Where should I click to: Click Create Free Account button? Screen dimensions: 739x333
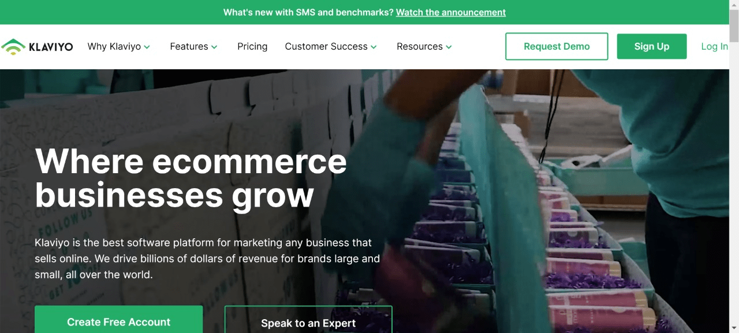(x=118, y=320)
